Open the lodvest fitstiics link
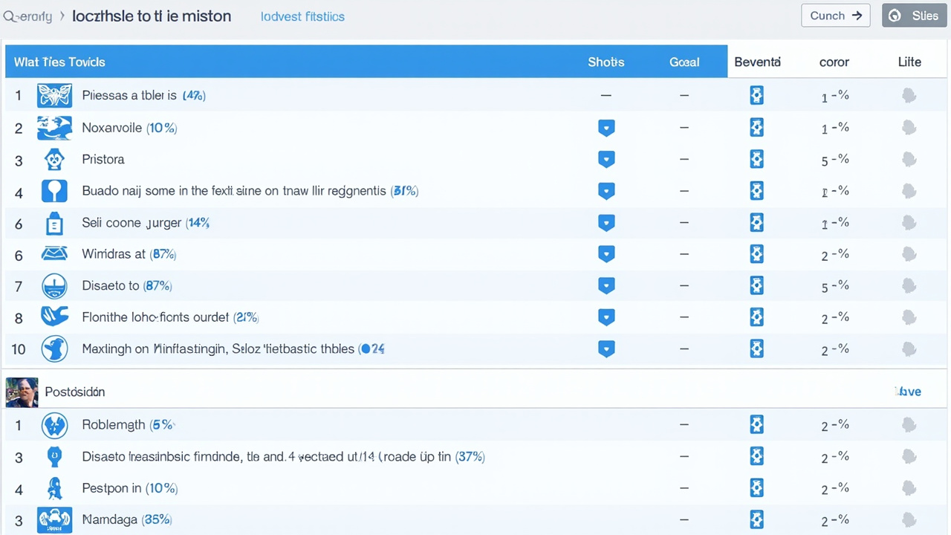The image size is (951, 535). pyautogui.click(x=302, y=16)
